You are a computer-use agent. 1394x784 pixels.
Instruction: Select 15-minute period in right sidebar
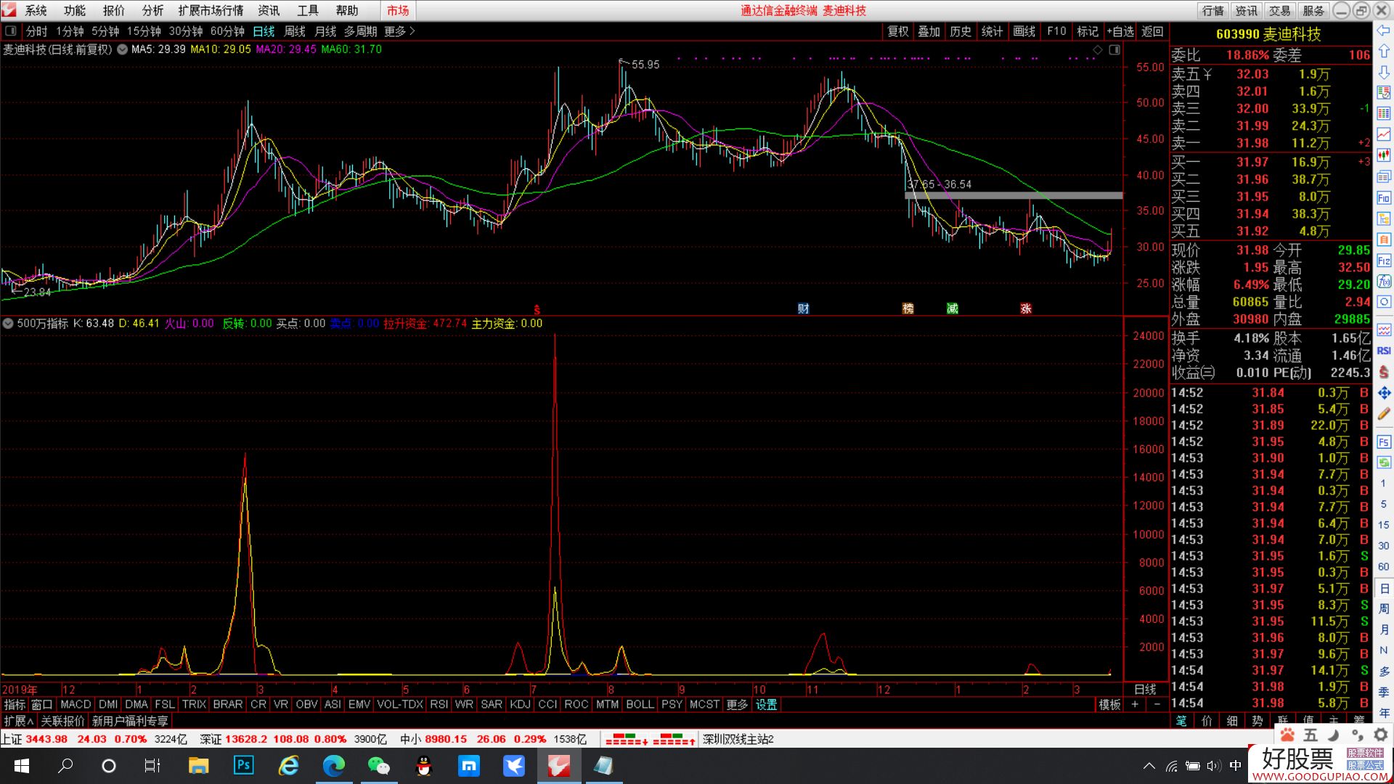pyautogui.click(x=1384, y=524)
